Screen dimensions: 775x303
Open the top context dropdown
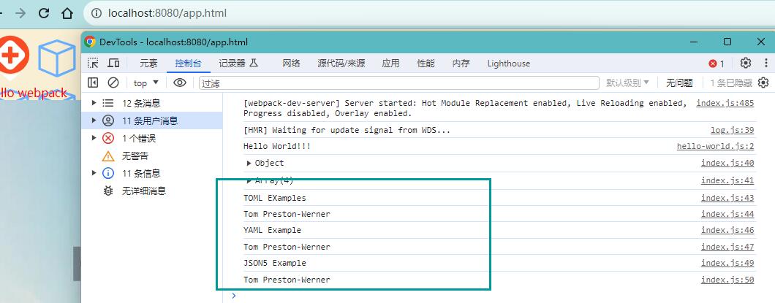tap(145, 83)
